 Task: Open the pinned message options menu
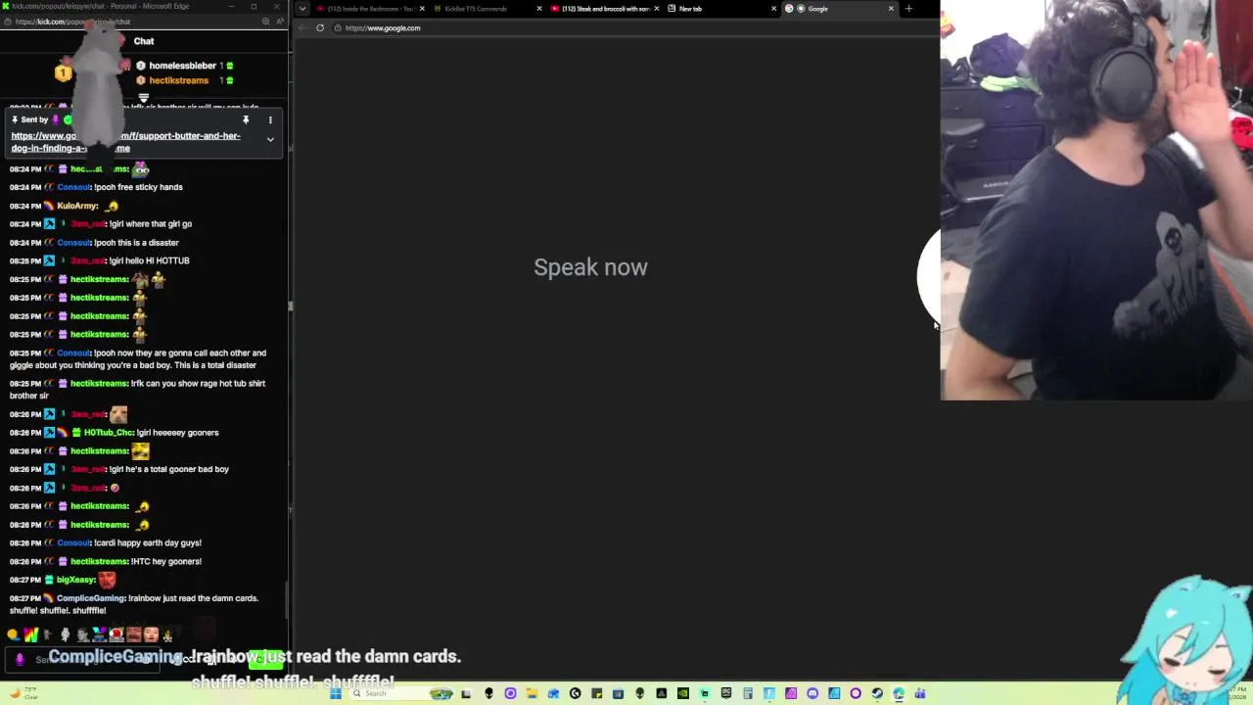270,119
